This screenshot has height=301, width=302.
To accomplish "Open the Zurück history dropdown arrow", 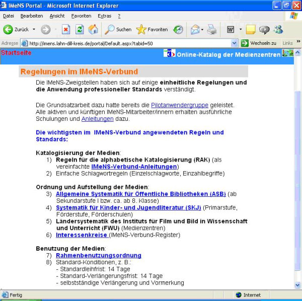I will pyautogui.click(x=34, y=30).
